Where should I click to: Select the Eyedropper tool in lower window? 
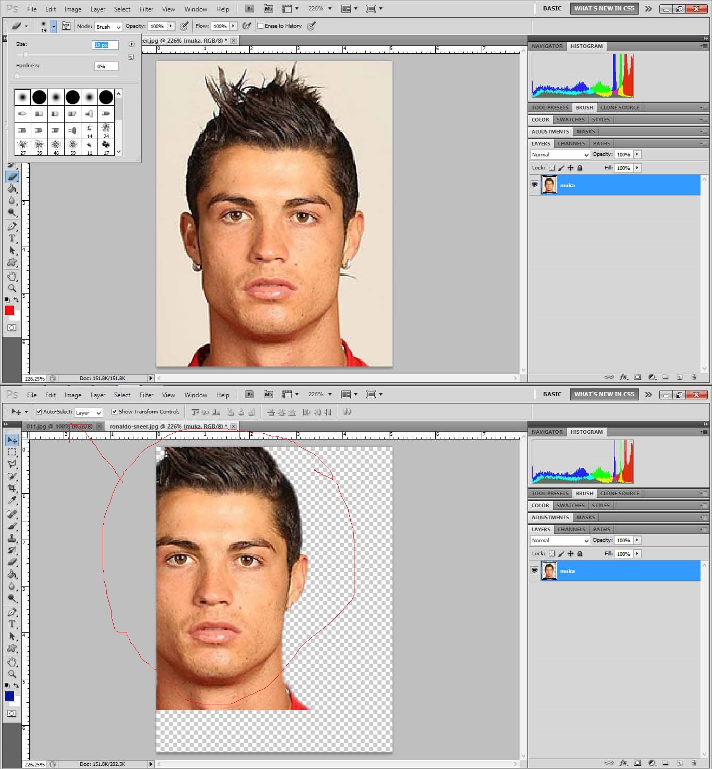12,500
